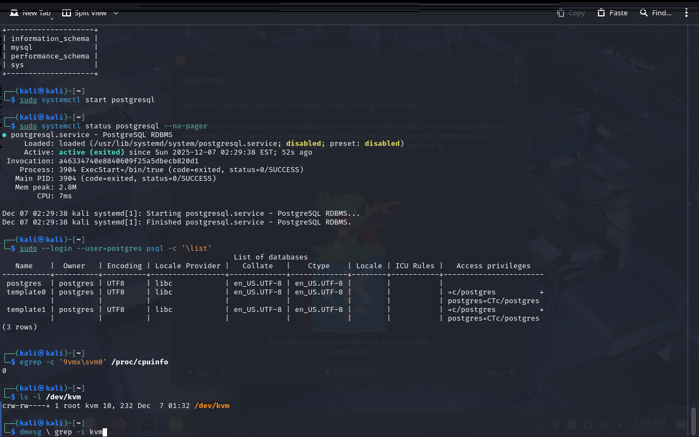Click the Split View toolbar button
699x437 pixels.
(x=84, y=13)
